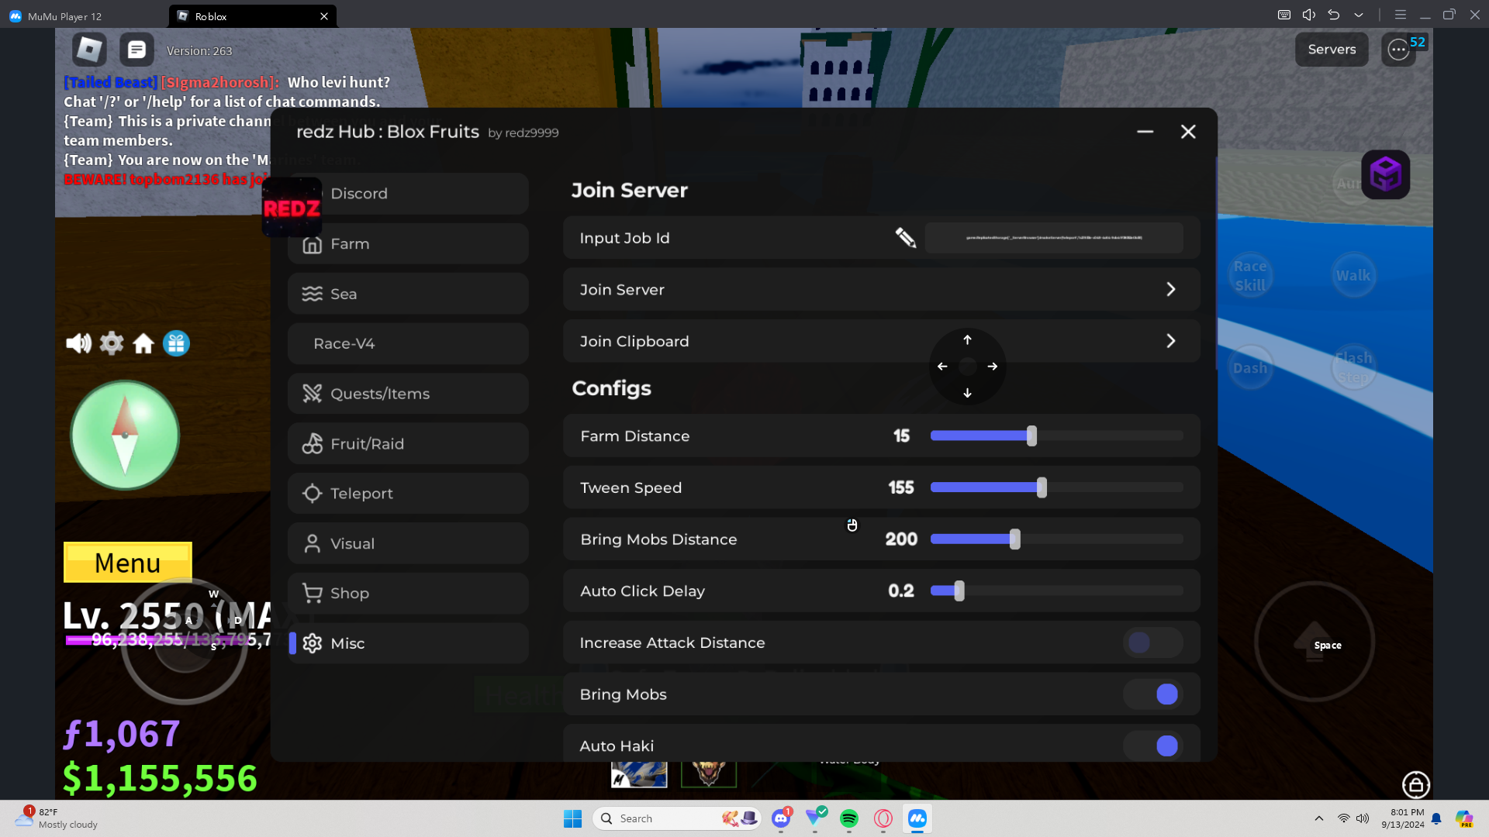Tap the Dash circular button
This screenshot has width=1489, height=837.
[1250, 367]
